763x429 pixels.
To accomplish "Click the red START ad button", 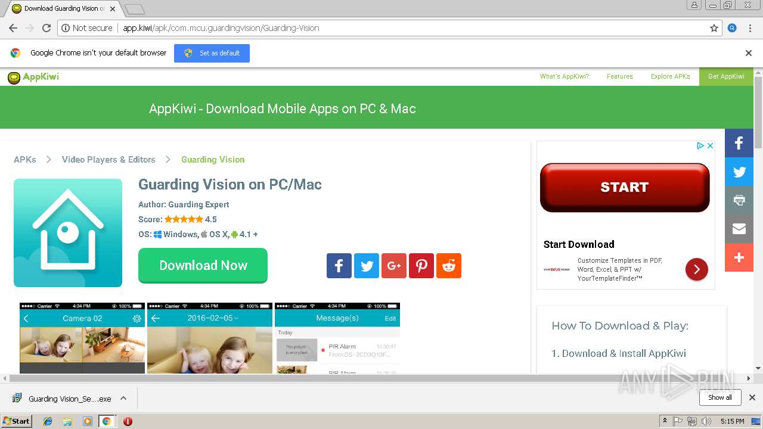I will [625, 188].
